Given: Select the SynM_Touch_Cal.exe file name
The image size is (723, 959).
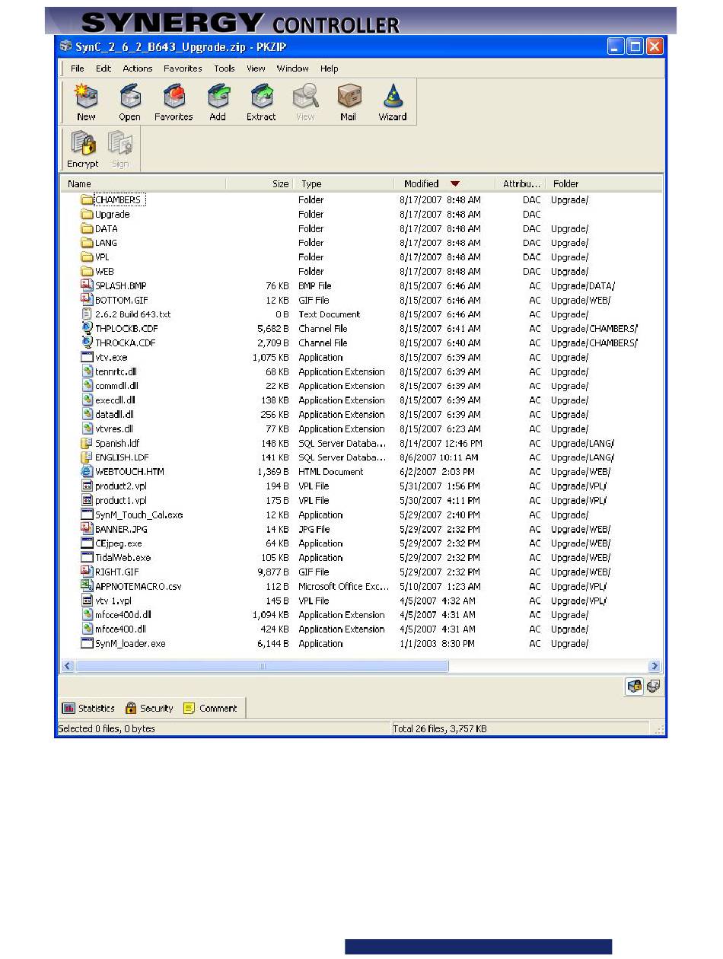Looking at the screenshot, I should pos(139,515).
